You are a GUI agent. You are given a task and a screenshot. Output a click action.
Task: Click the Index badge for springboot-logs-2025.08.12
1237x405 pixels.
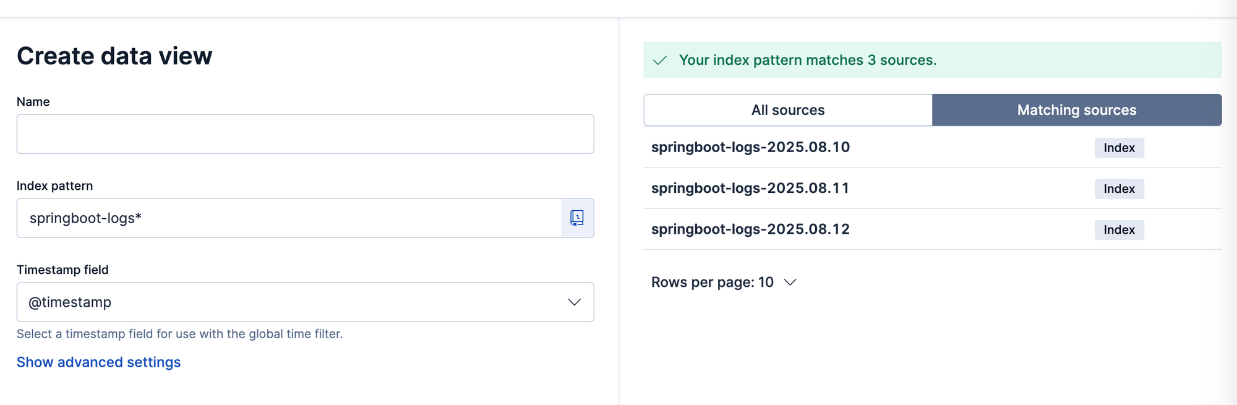(1119, 230)
